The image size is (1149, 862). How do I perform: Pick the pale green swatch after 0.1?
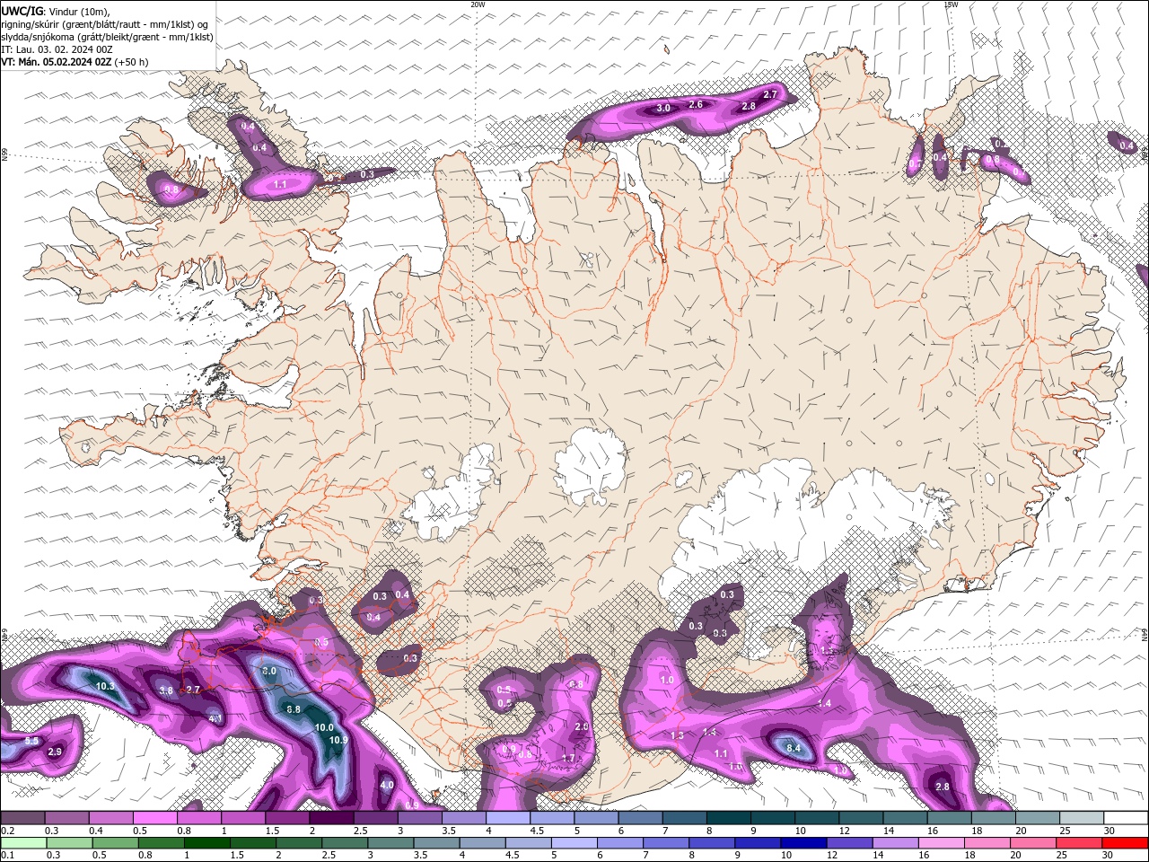[x=22, y=843]
